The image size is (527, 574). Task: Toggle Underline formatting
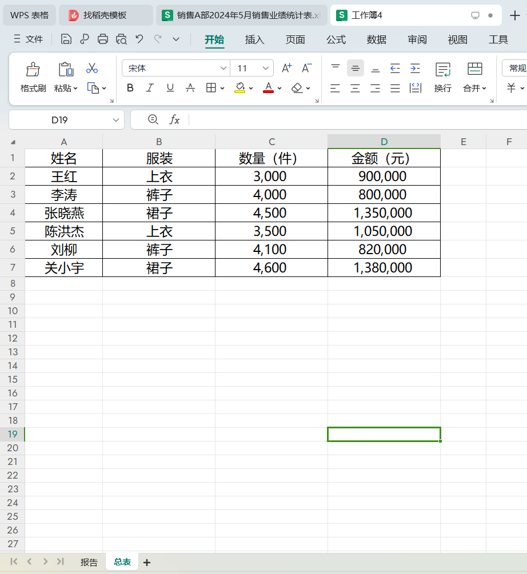click(x=170, y=88)
